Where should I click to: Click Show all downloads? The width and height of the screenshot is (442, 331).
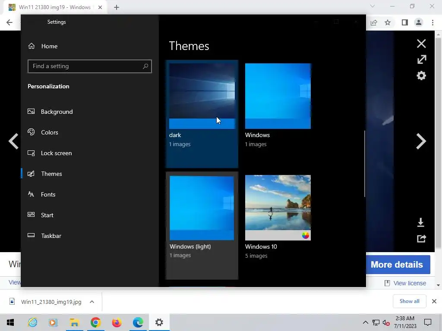click(409, 301)
